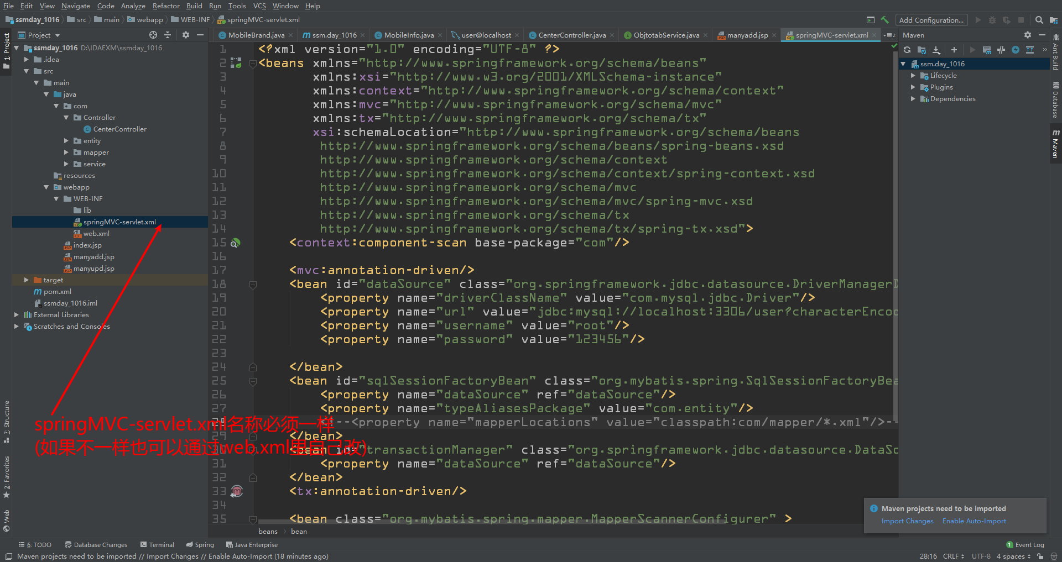The image size is (1062, 562).
Task: Open Project Structure icon in top toolbar
Action: (1053, 20)
